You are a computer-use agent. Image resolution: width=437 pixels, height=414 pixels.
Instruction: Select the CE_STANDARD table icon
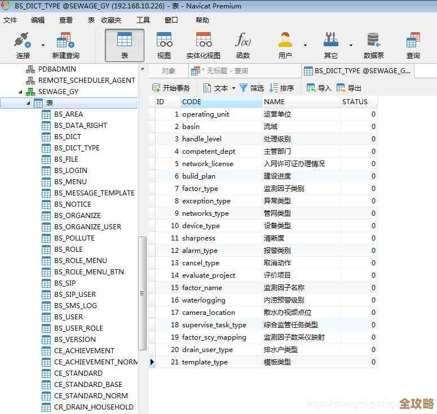click(46, 373)
